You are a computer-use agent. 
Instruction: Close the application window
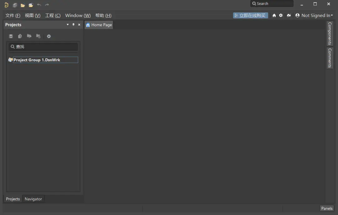(x=329, y=4)
